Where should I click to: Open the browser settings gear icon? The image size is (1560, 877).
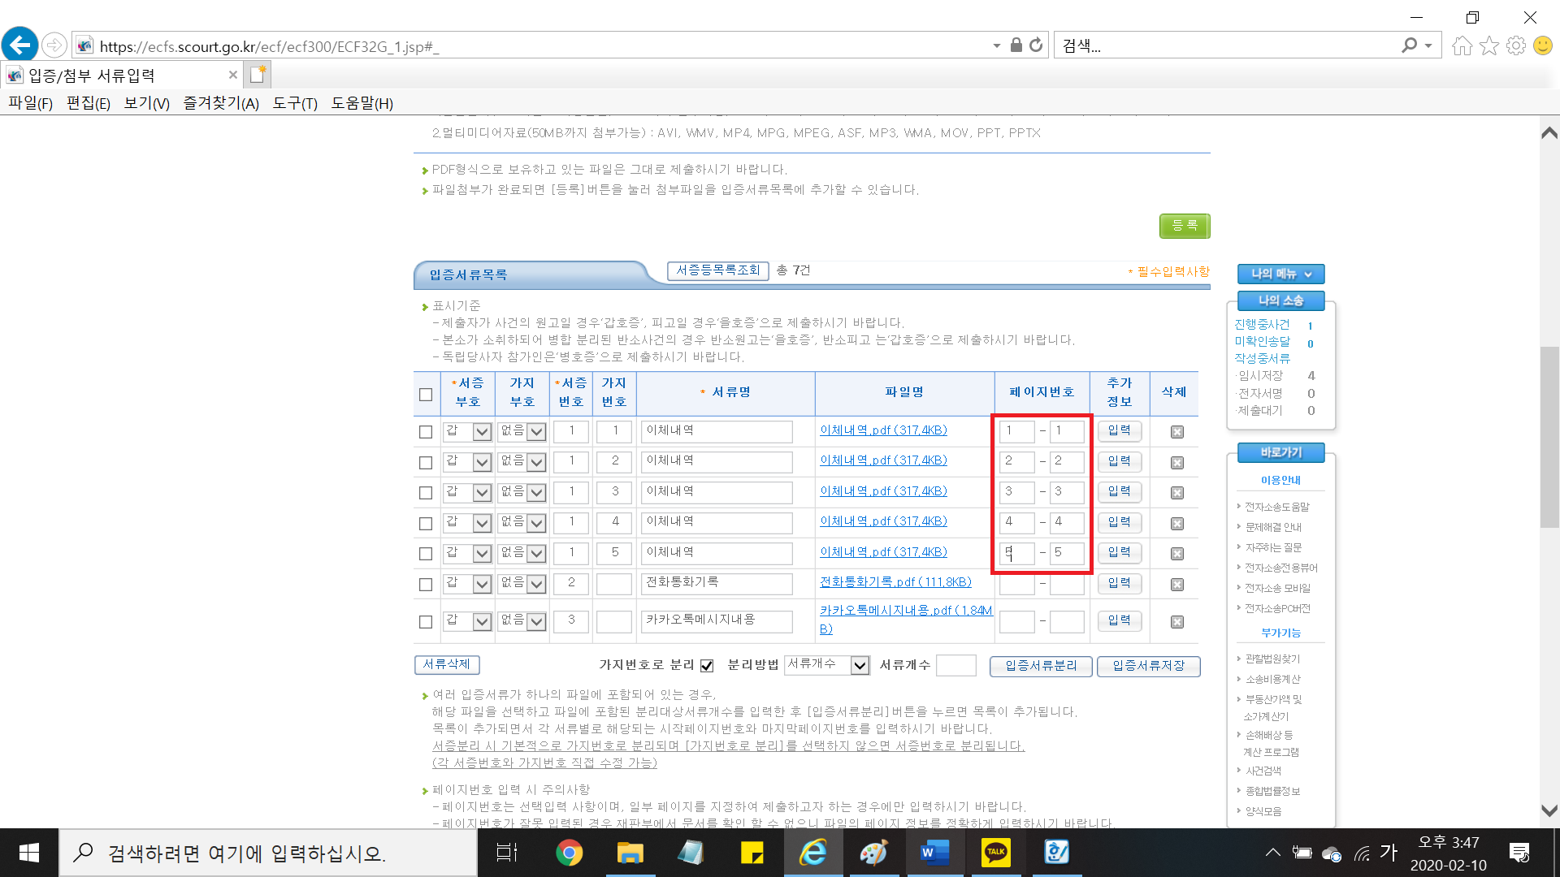1515,46
